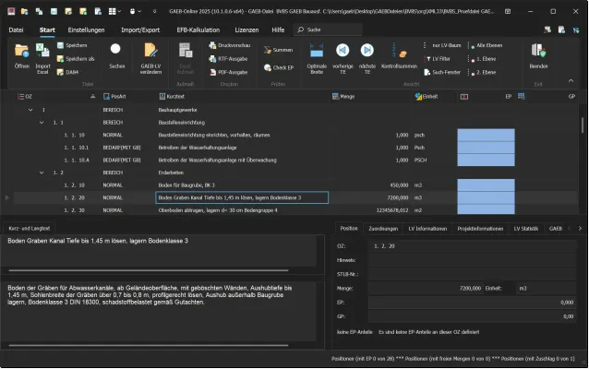The height and width of the screenshot is (369, 589).
Task: Click the Alle Ebenen button
Action: click(x=489, y=44)
